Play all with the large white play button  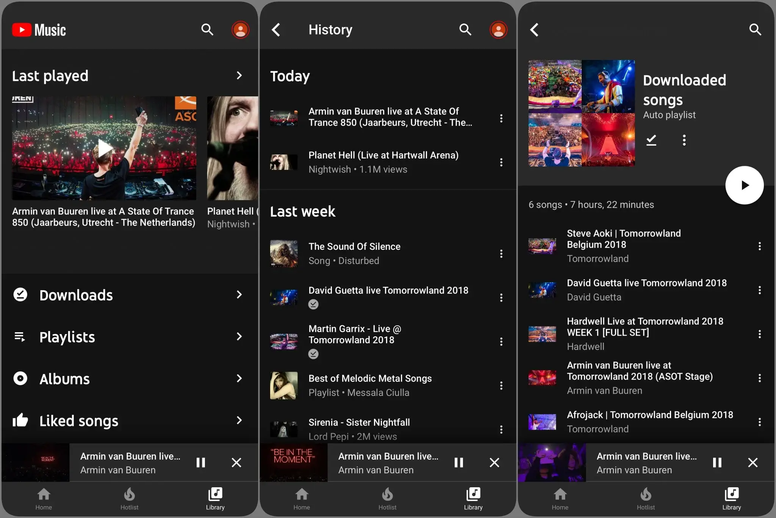744,185
